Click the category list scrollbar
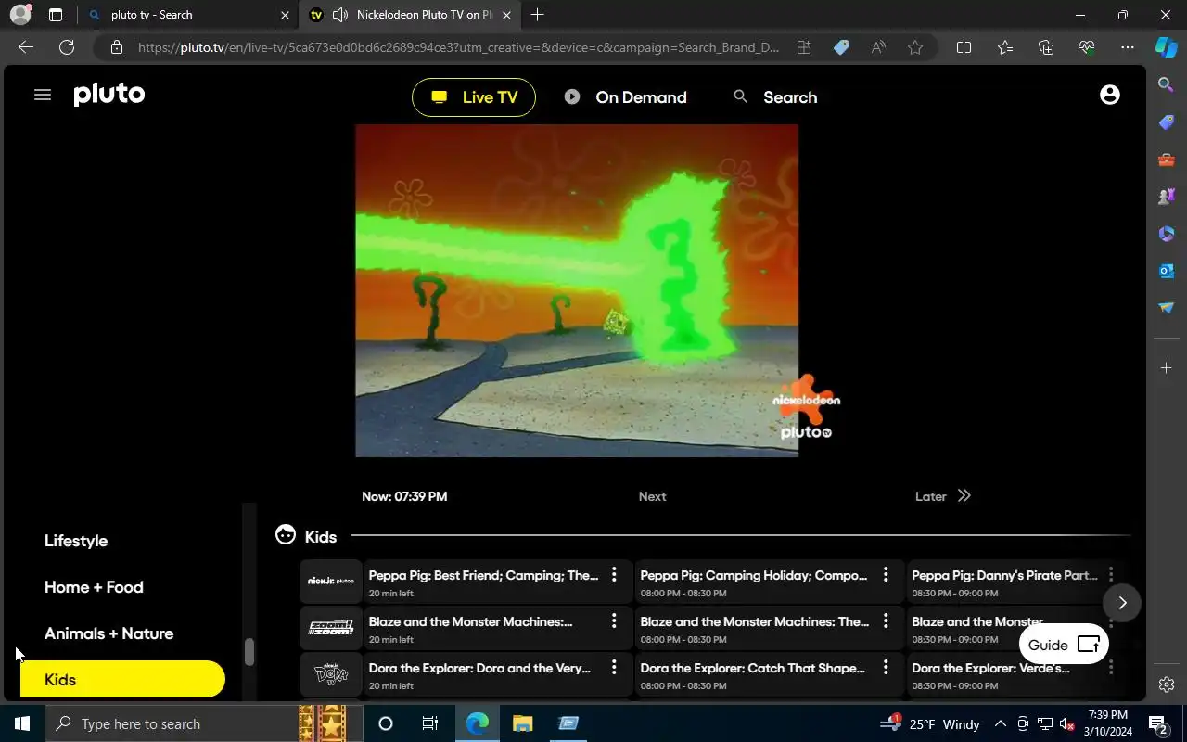This screenshot has width=1187, height=742. pyautogui.click(x=249, y=652)
